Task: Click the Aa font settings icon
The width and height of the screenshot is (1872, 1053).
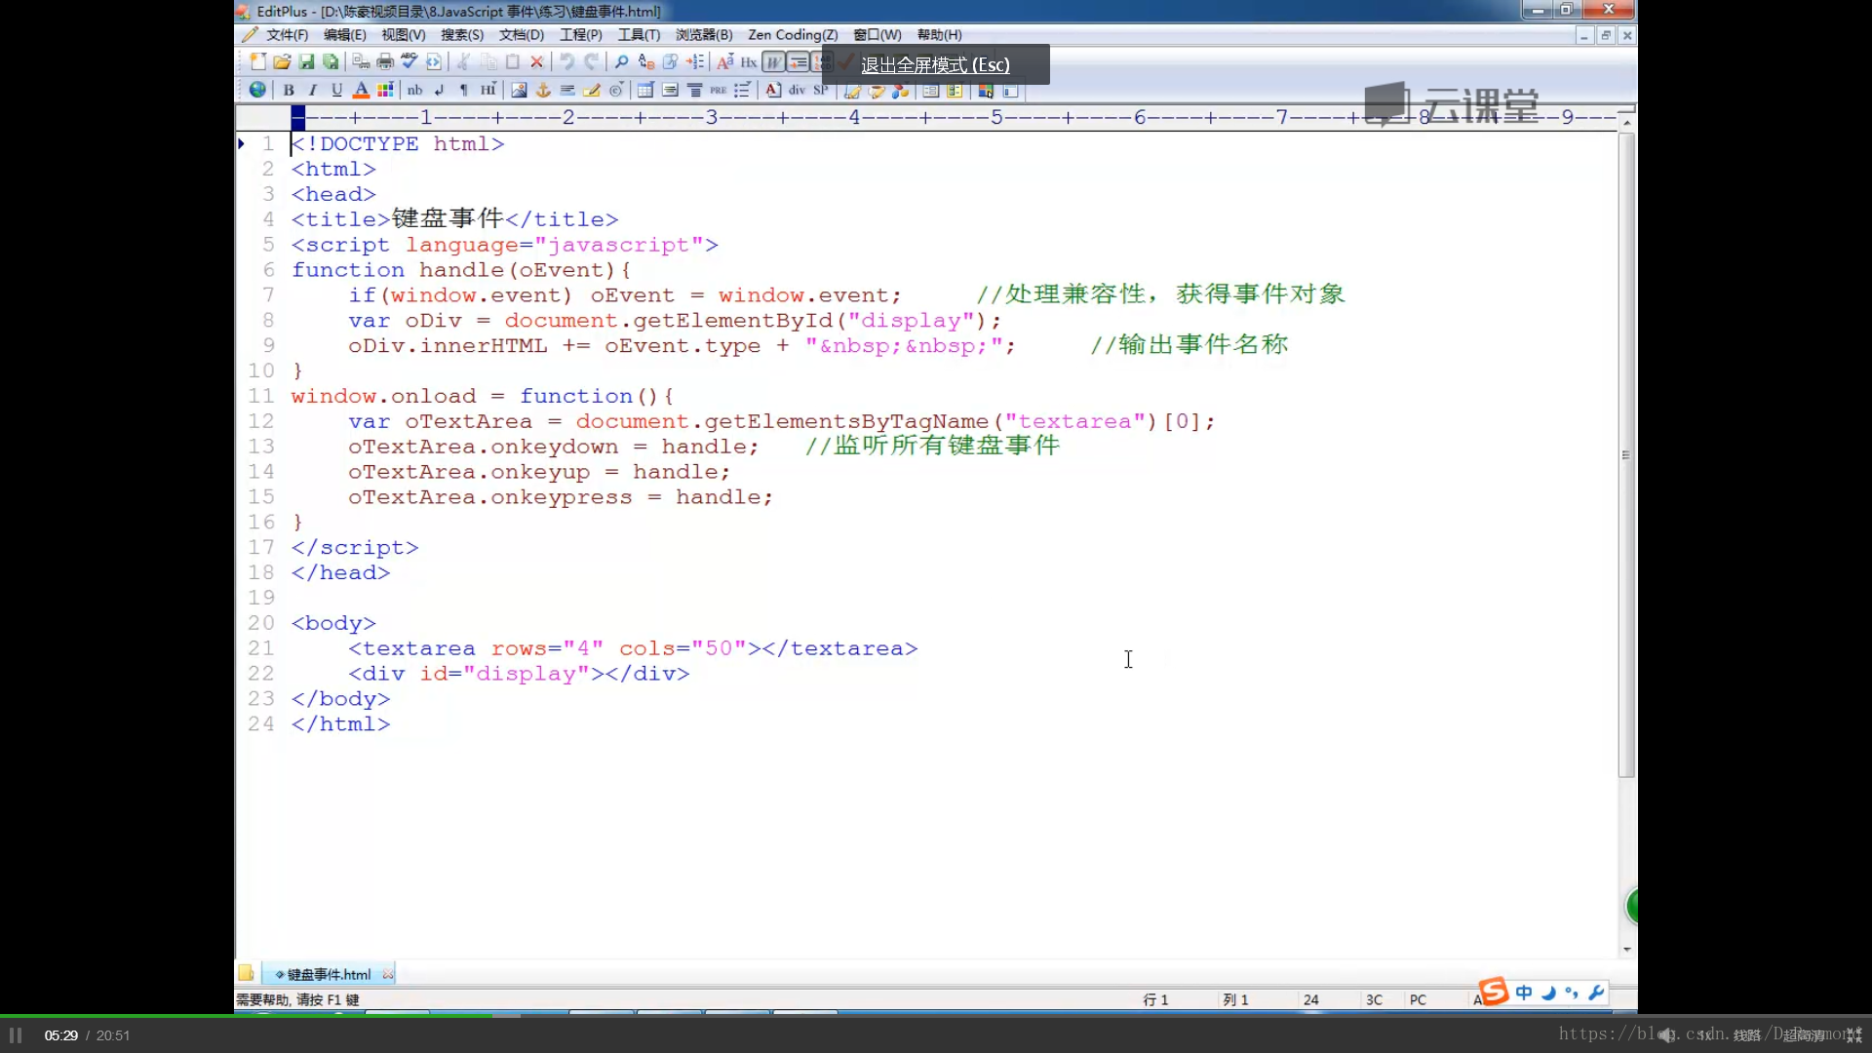Action: [724, 61]
